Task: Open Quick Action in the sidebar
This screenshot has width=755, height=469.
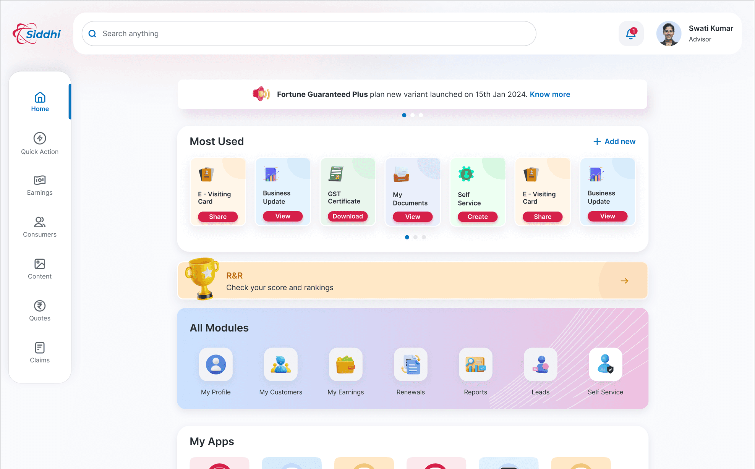Action: [40, 143]
